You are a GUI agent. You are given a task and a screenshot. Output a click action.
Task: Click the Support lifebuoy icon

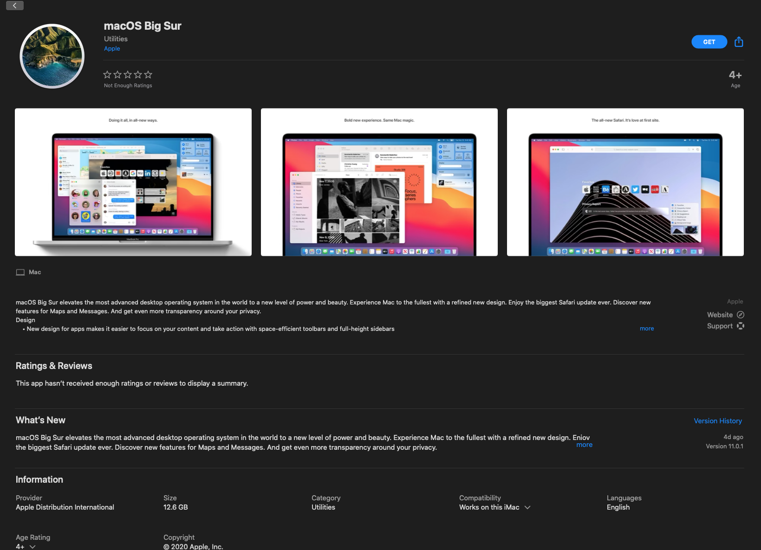click(741, 326)
